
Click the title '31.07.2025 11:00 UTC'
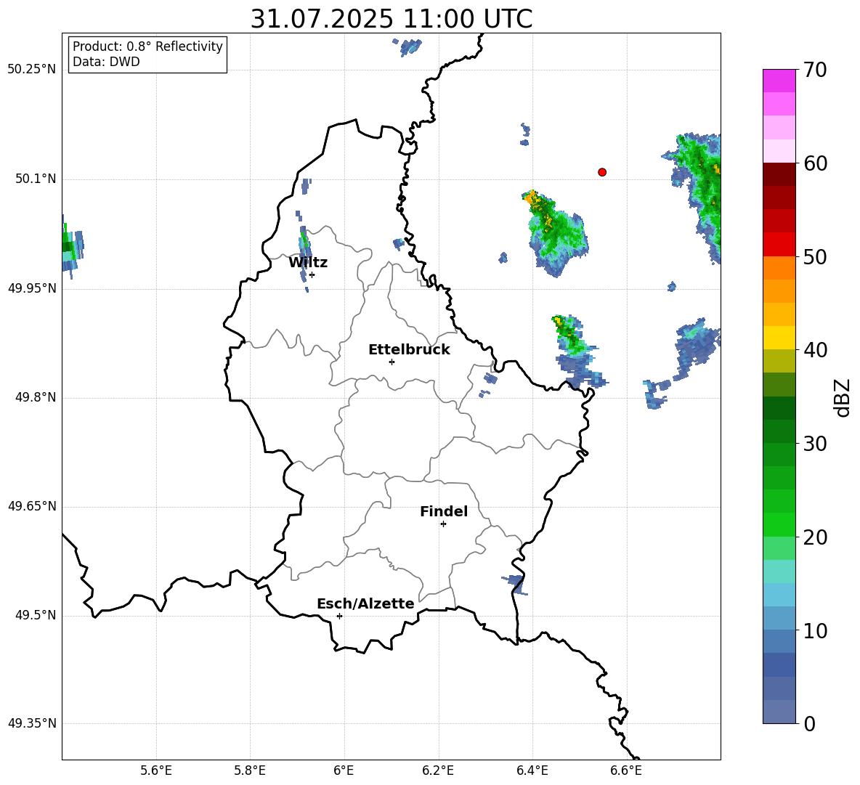392,19
